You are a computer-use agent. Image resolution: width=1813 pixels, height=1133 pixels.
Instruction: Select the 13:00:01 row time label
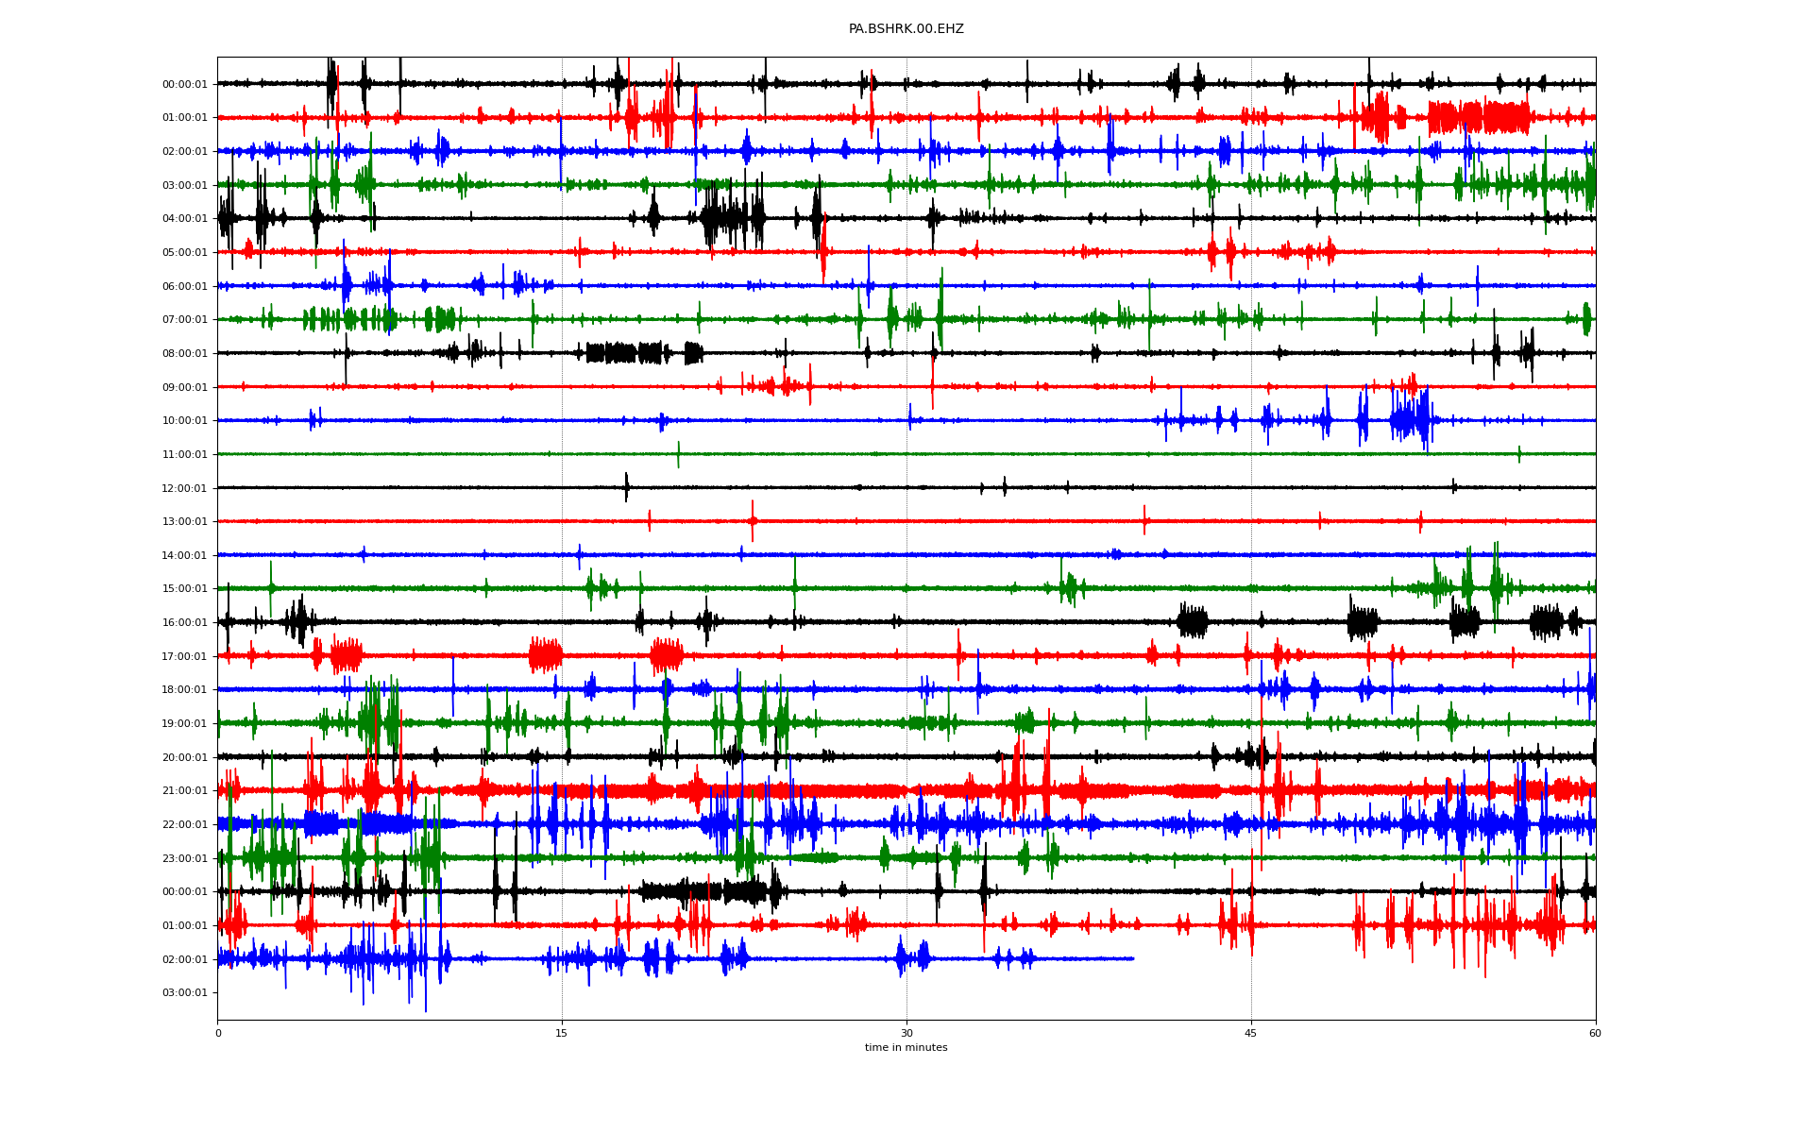coord(184,522)
